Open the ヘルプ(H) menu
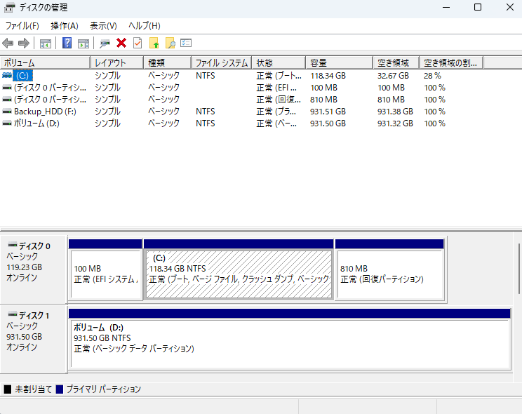Viewport: 522px width, 414px height. pos(144,26)
